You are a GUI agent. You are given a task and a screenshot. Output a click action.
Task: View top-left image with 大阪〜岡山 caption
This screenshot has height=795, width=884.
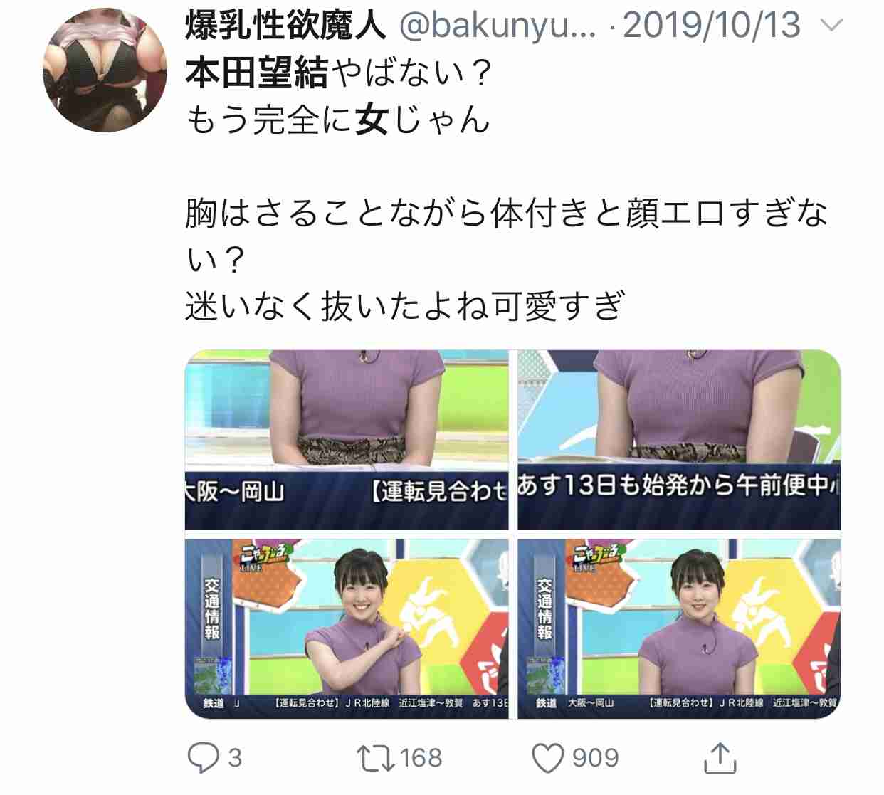347,440
